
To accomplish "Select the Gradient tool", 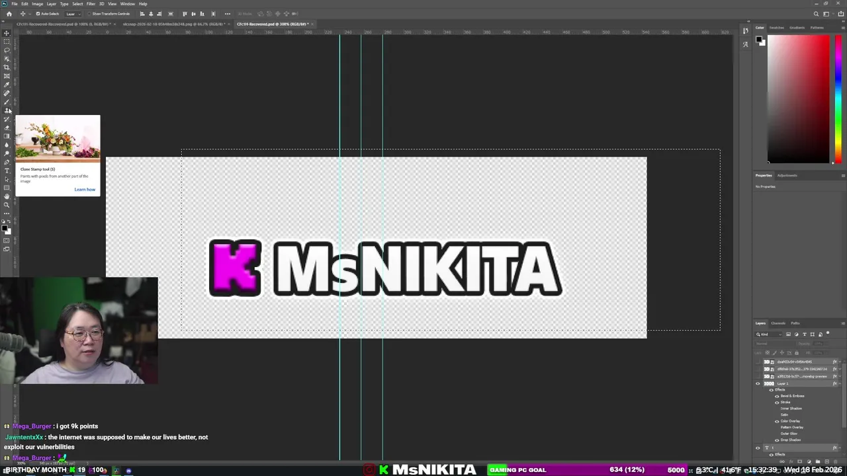I will (x=7, y=136).
